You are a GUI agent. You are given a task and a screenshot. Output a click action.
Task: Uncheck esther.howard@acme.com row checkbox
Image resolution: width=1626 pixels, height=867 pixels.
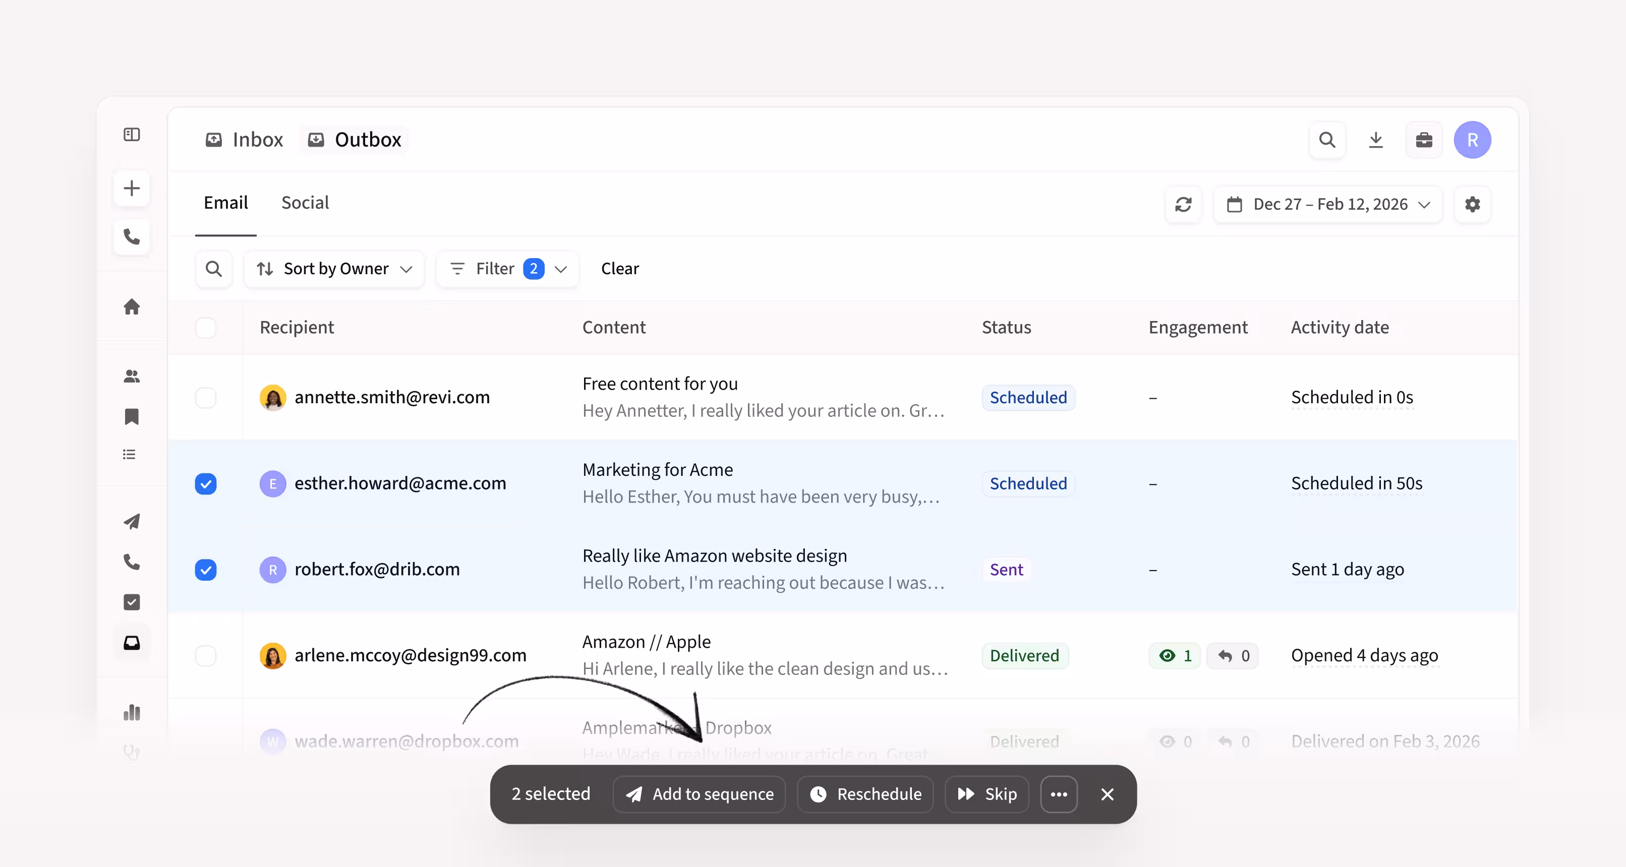(x=206, y=484)
